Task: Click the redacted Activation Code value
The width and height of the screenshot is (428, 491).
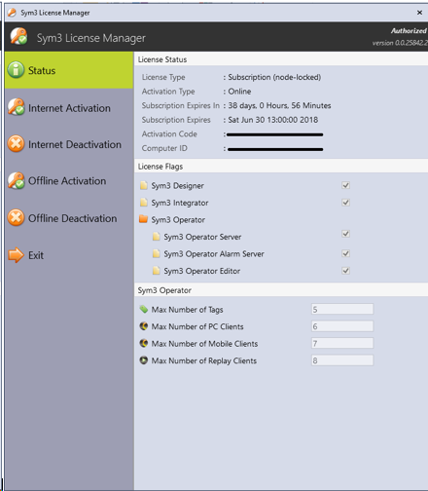Action: (x=275, y=134)
